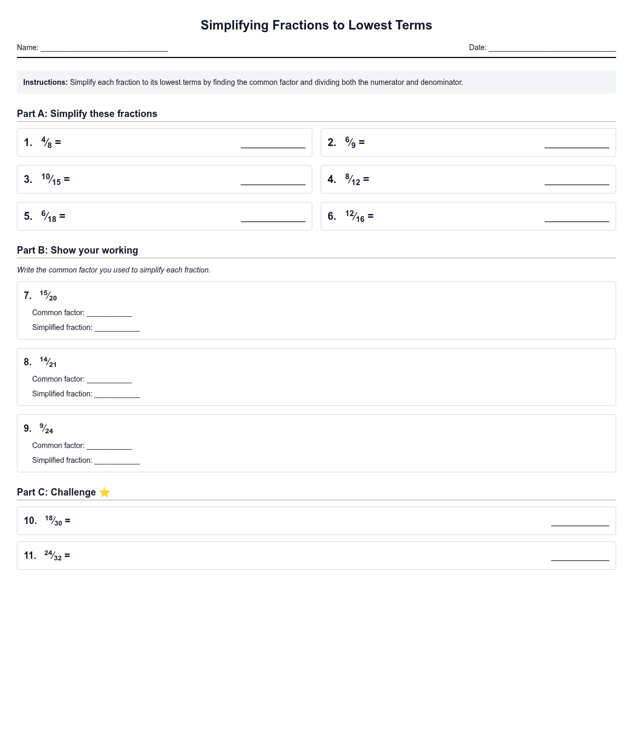
Task: Click the bold Instructions label
Action: [45, 82]
